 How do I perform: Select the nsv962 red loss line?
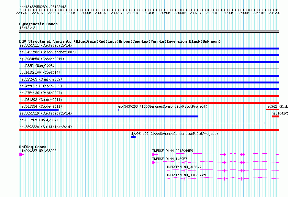tap(272, 110)
